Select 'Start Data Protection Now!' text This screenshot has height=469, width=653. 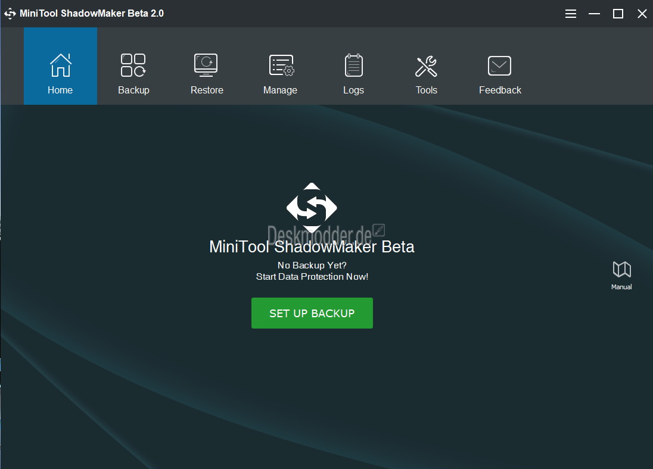[312, 277]
